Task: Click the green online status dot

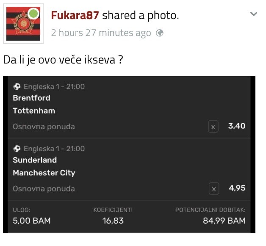Action: coord(33,14)
